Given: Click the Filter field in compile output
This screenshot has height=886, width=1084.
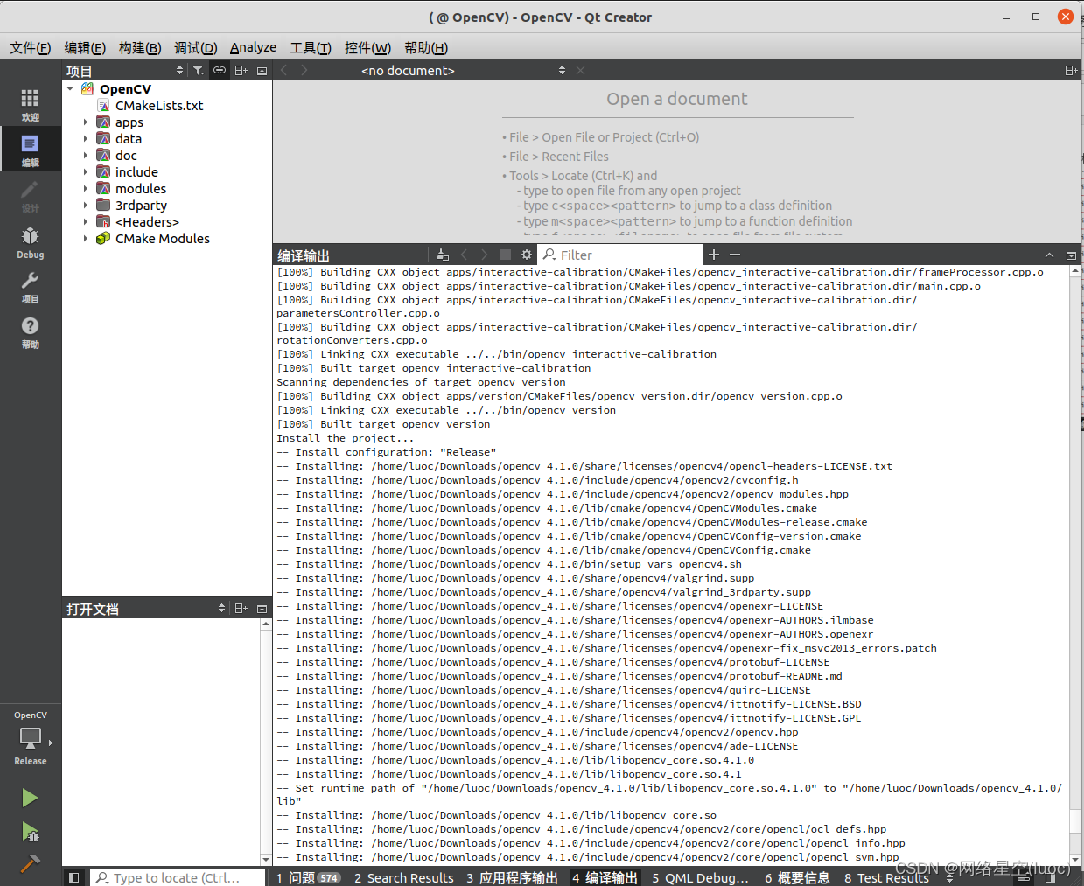Looking at the screenshot, I should pyautogui.click(x=621, y=255).
